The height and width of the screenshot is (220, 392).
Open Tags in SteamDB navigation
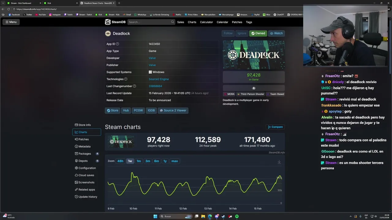[249, 22]
